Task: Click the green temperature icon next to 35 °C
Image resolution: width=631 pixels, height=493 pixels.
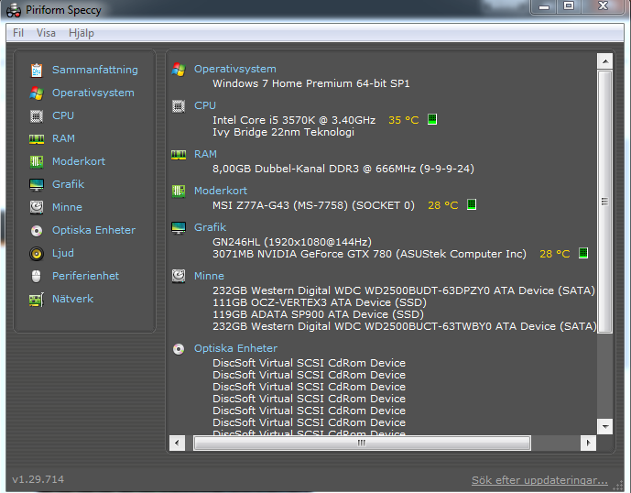Action: [x=432, y=119]
